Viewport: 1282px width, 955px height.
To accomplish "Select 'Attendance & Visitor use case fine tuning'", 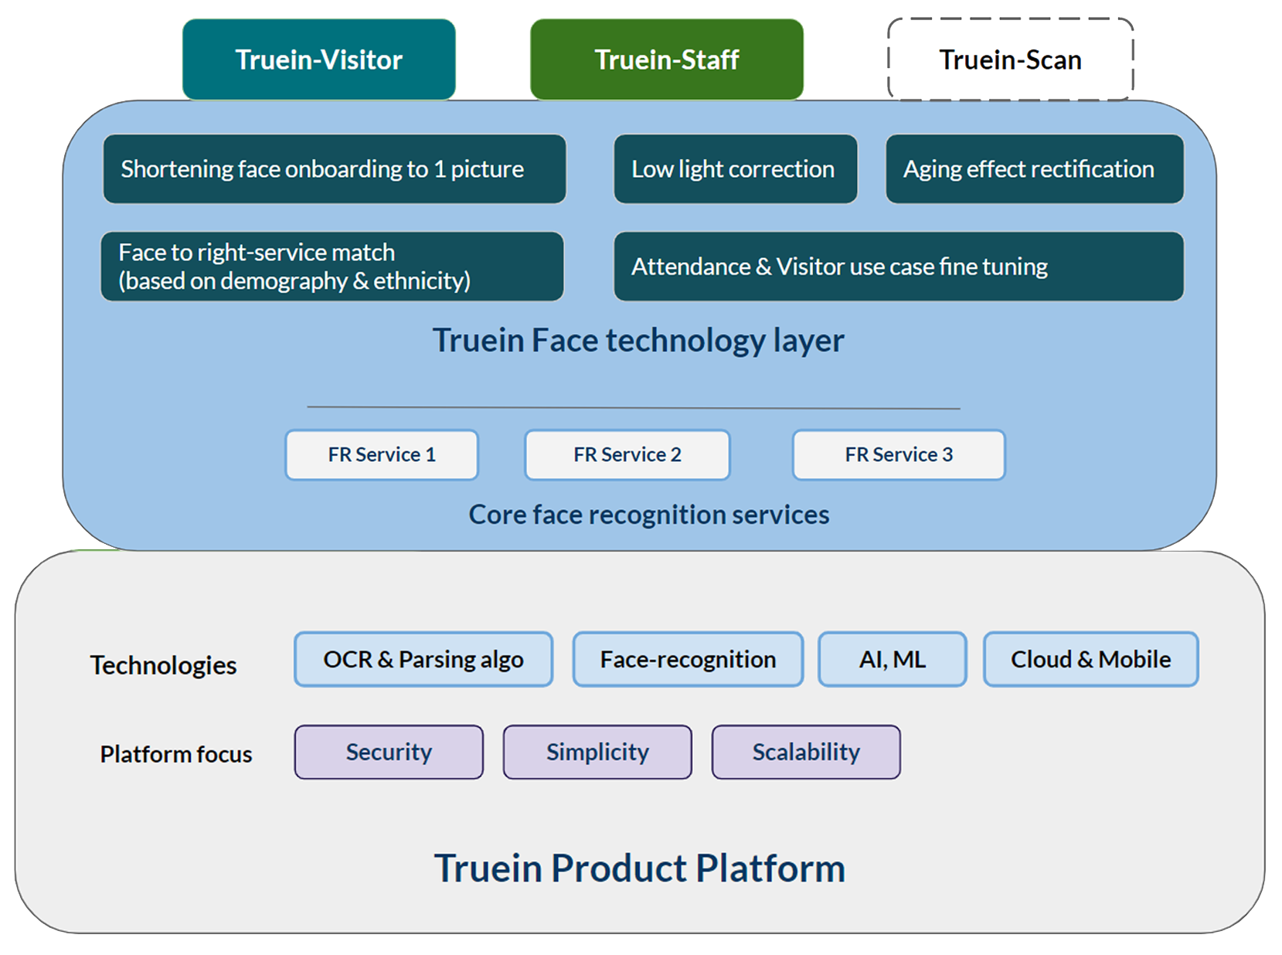I will tap(899, 267).
